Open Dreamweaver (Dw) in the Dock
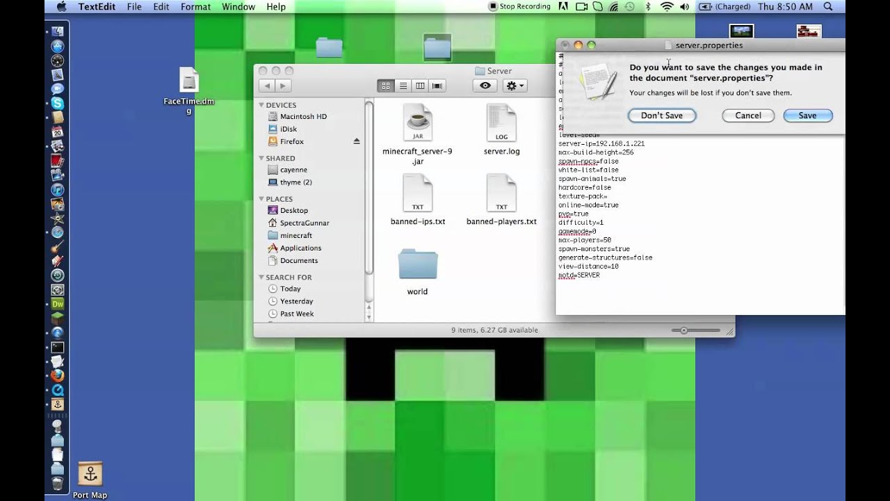The image size is (890, 501). 58,304
